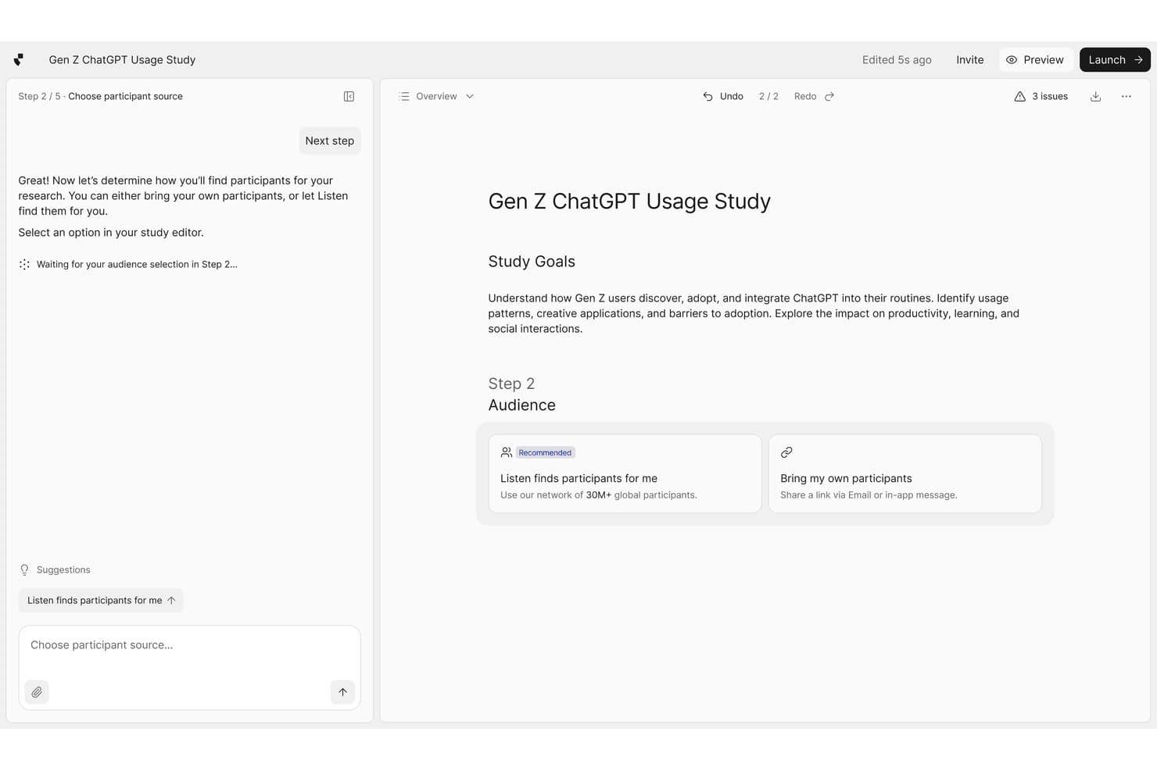Send message with the arrow-up button
This screenshot has width=1157, height=771.
342,692
